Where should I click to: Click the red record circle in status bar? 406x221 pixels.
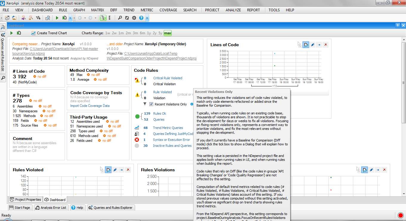401,215
